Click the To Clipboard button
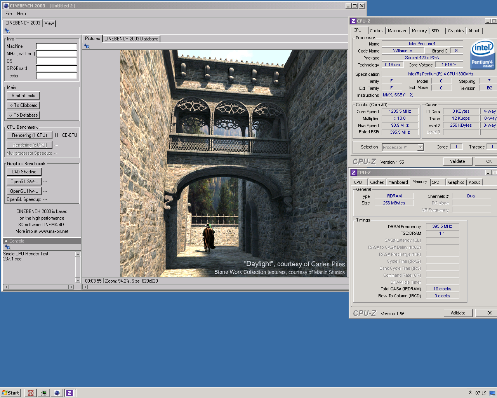This screenshot has width=497, height=398. coord(23,105)
